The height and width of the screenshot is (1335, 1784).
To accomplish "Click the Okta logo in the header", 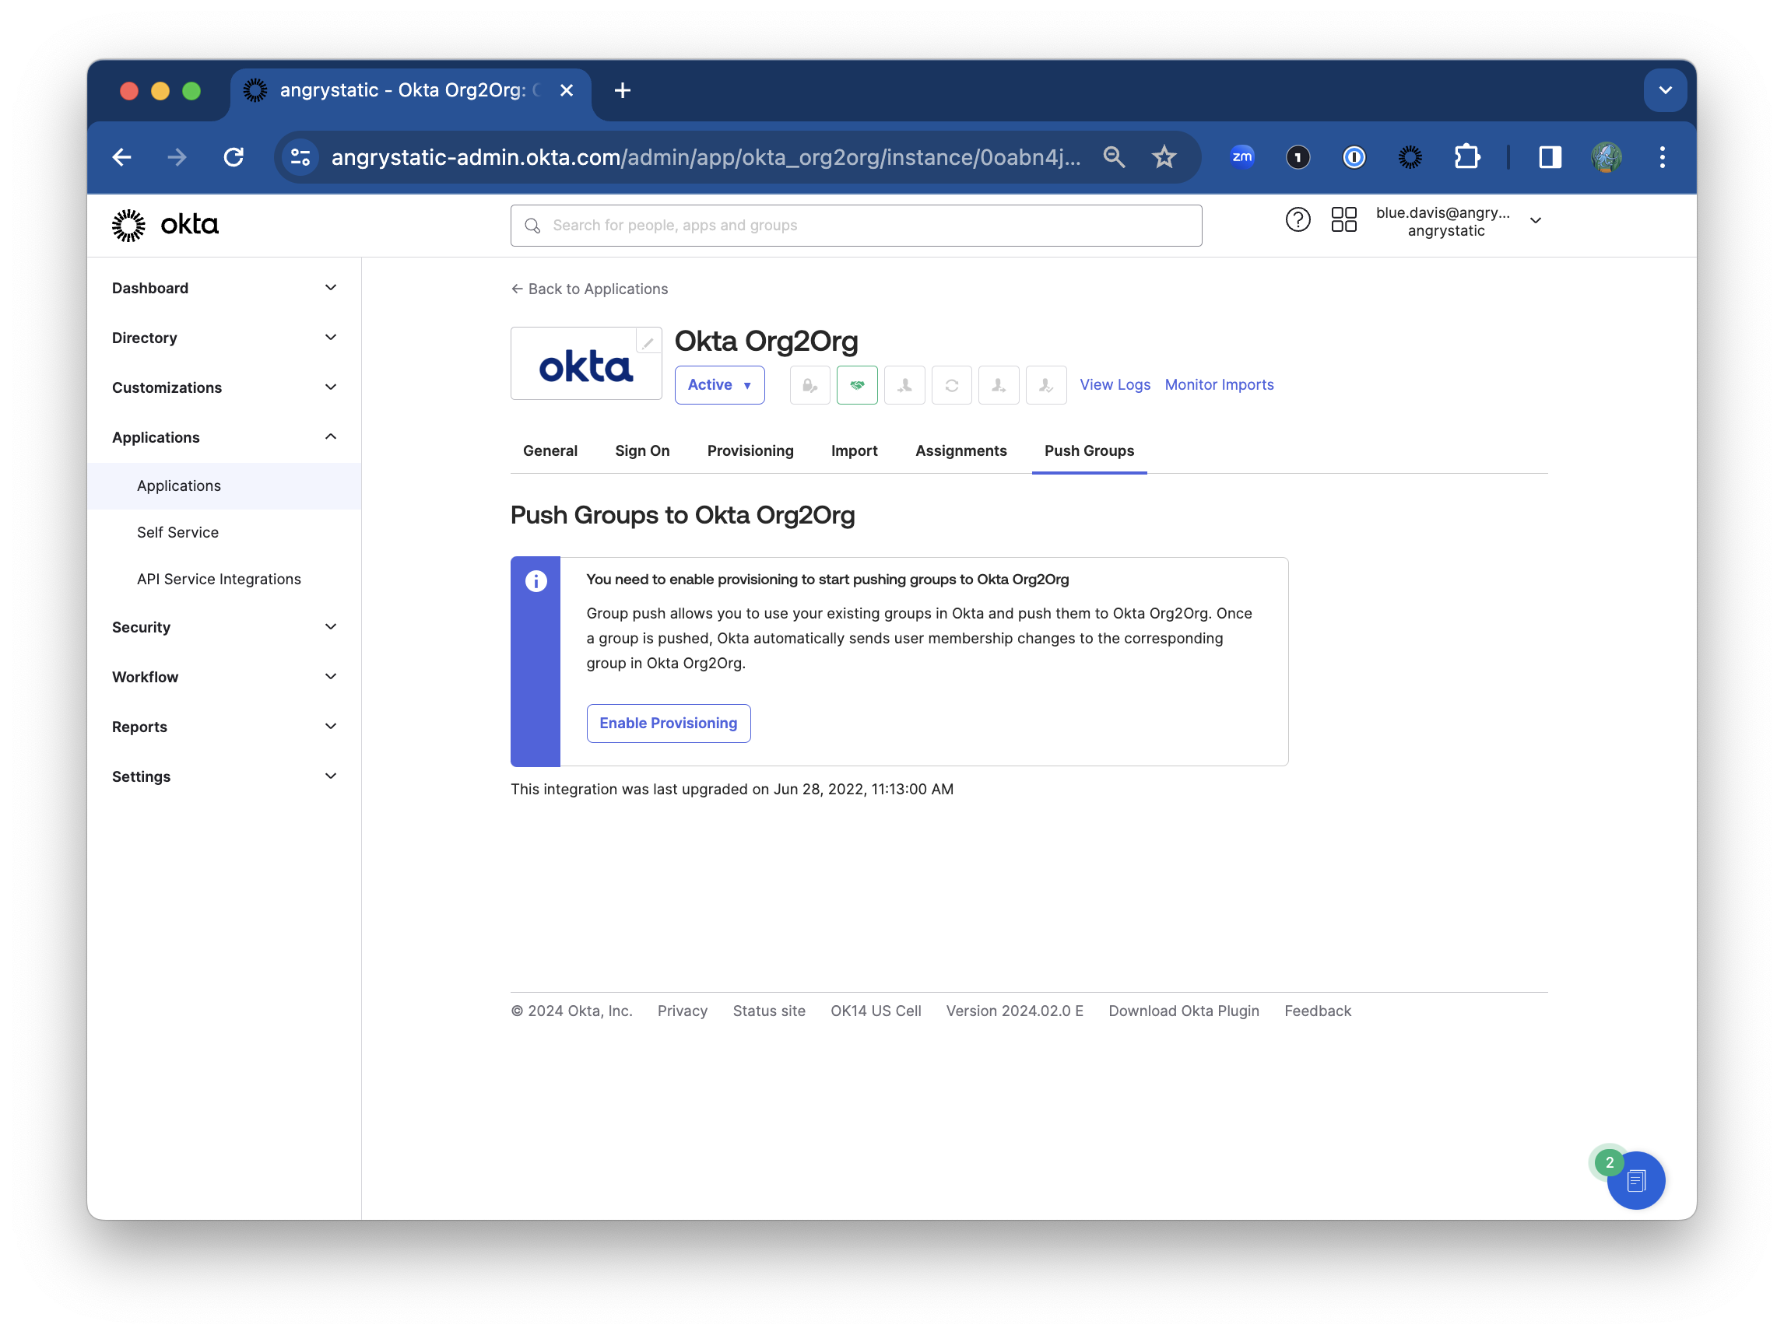I will coord(163,225).
